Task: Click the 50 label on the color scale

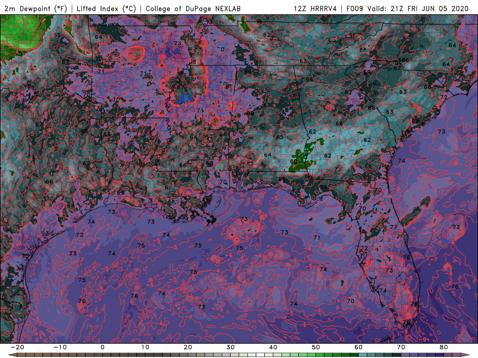Action: point(316,347)
